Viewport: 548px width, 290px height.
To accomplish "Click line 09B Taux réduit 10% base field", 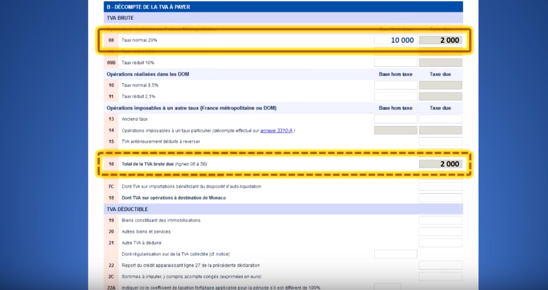I will [x=395, y=62].
